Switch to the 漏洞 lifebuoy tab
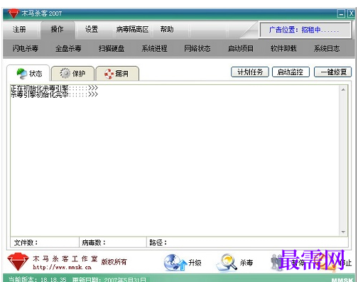This screenshot has width=358, height=282. [x=117, y=74]
